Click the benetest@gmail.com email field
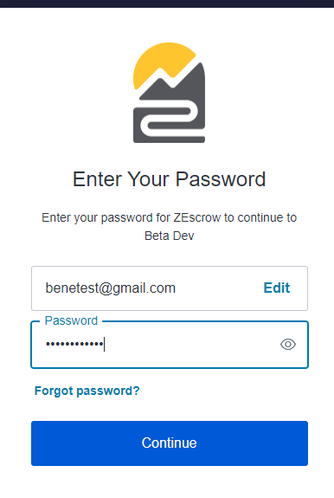 click(170, 288)
